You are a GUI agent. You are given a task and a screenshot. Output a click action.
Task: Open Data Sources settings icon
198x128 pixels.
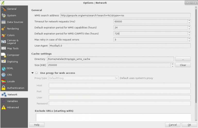[3, 22]
